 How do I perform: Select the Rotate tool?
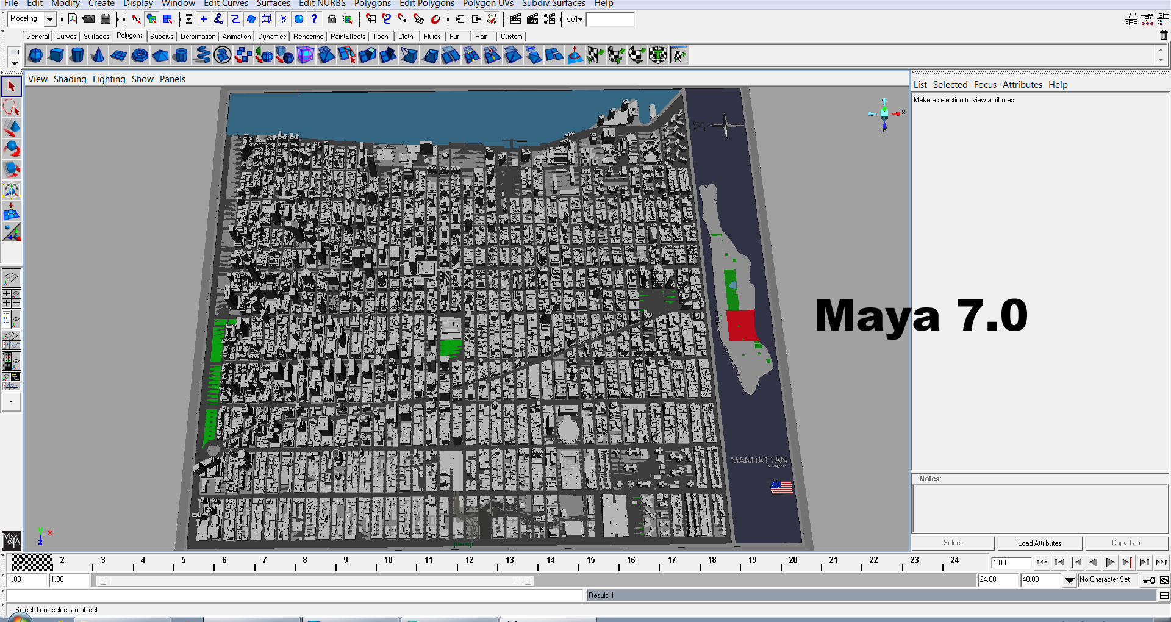[x=11, y=148]
